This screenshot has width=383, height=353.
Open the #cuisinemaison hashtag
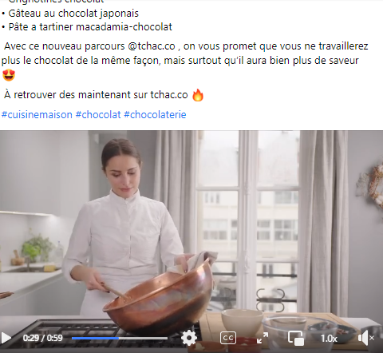(37, 115)
